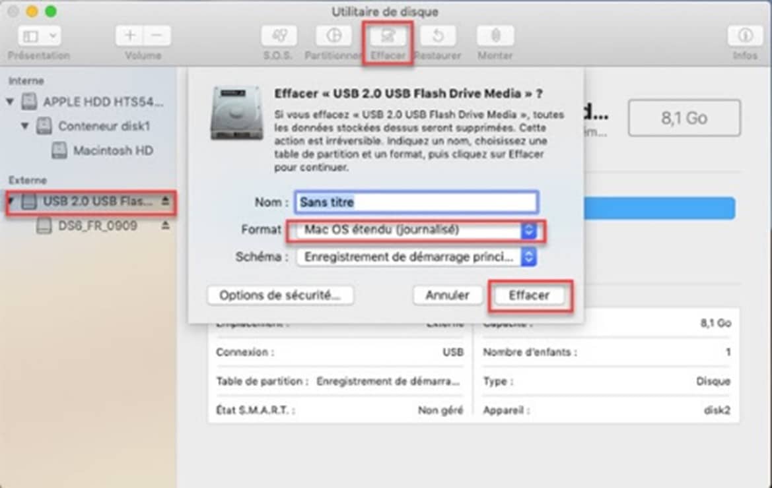This screenshot has width=772, height=488.
Task: Collapse the Conteneur disk1 triangle
Action: point(24,127)
